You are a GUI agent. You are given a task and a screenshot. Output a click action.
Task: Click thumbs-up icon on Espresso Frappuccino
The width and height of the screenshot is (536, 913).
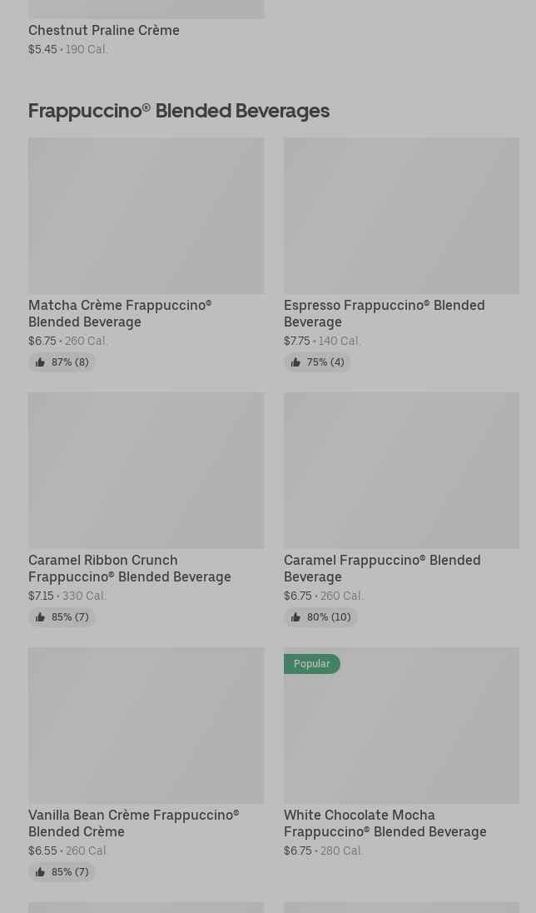(x=295, y=362)
